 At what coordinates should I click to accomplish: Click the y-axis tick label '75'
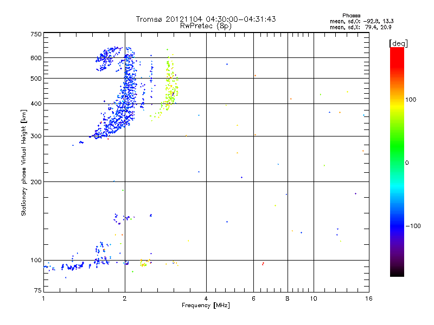pyautogui.click(x=38, y=290)
